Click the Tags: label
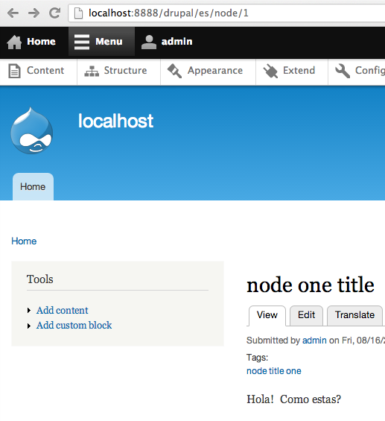Viewport: 385px width, 421px height. [x=258, y=358]
